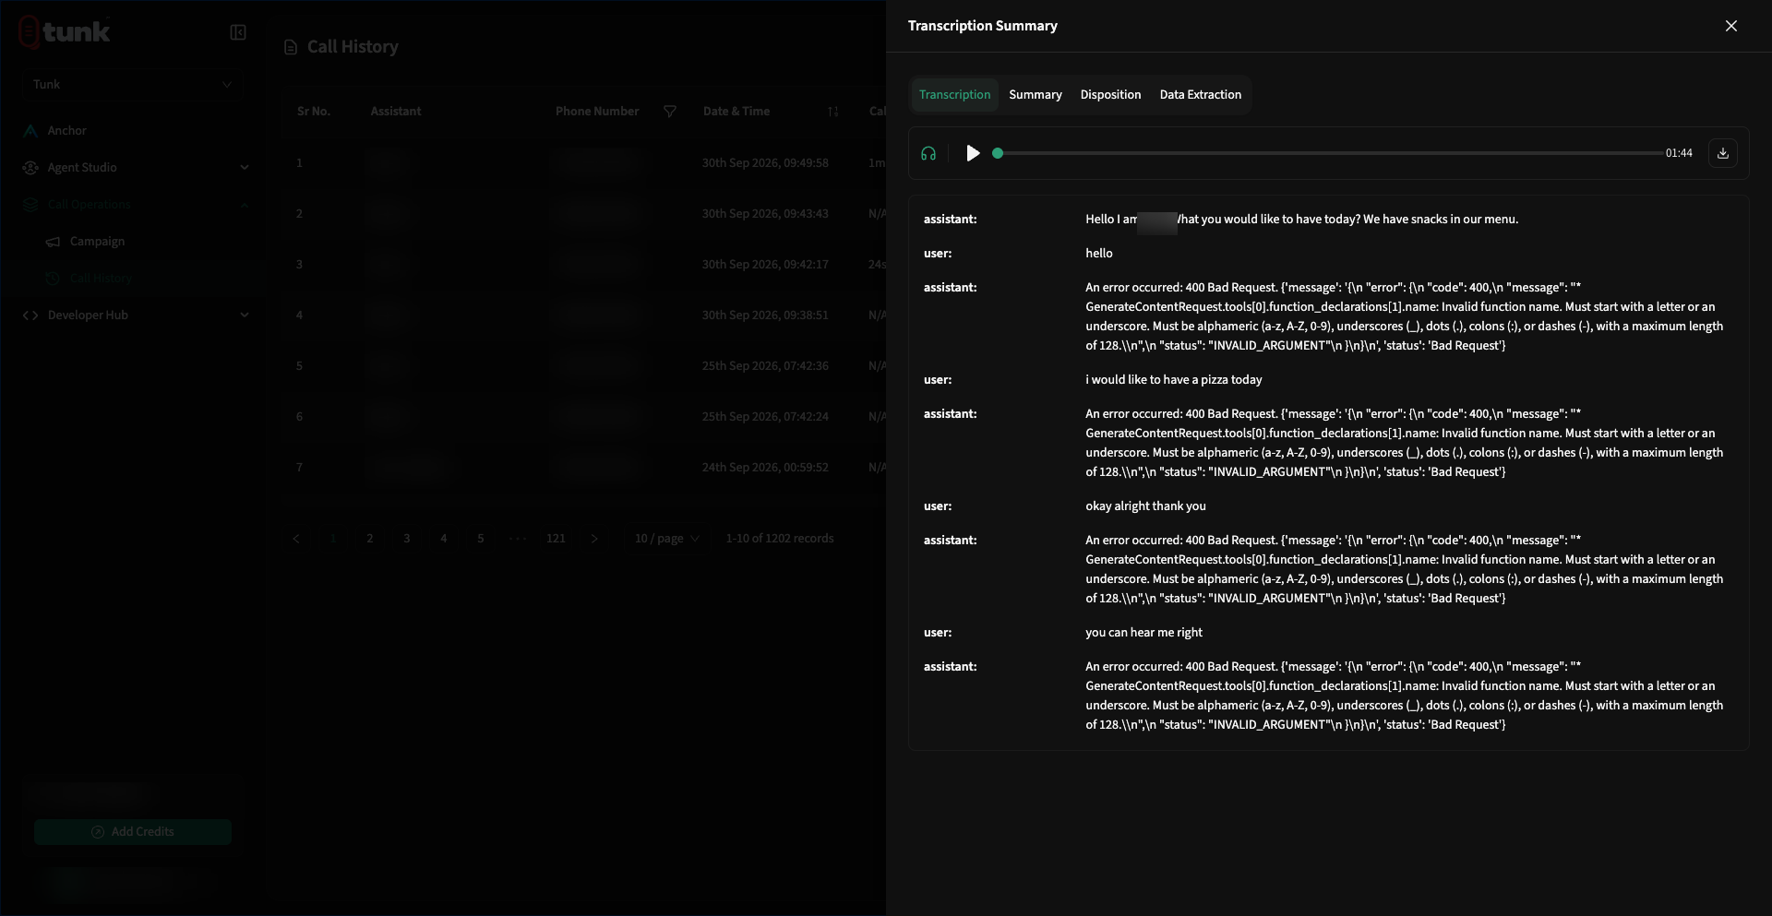Click the user message 'i would like to have a pizza today'
1772x916 pixels.
pos(1173,380)
